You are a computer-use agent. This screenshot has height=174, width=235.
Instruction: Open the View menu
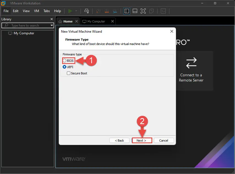tap(26, 11)
